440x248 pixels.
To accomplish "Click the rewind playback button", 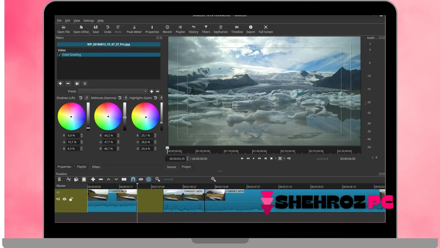I will click(248, 158).
